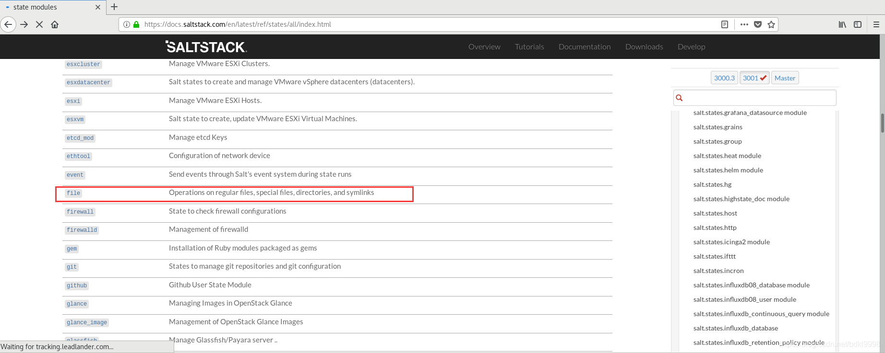This screenshot has width=885, height=353.
Task: Select the 'state modules' browser tab
Action: pos(53,7)
